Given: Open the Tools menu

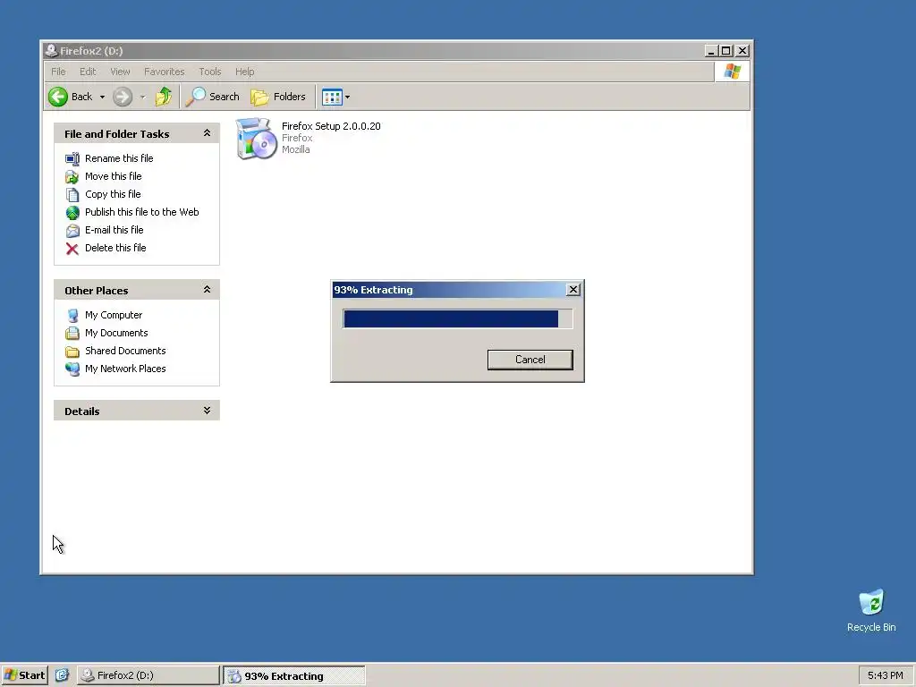Looking at the screenshot, I should [209, 72].
